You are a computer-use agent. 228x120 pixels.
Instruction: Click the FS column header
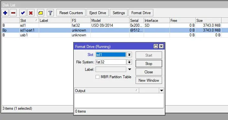click(81, 21)
